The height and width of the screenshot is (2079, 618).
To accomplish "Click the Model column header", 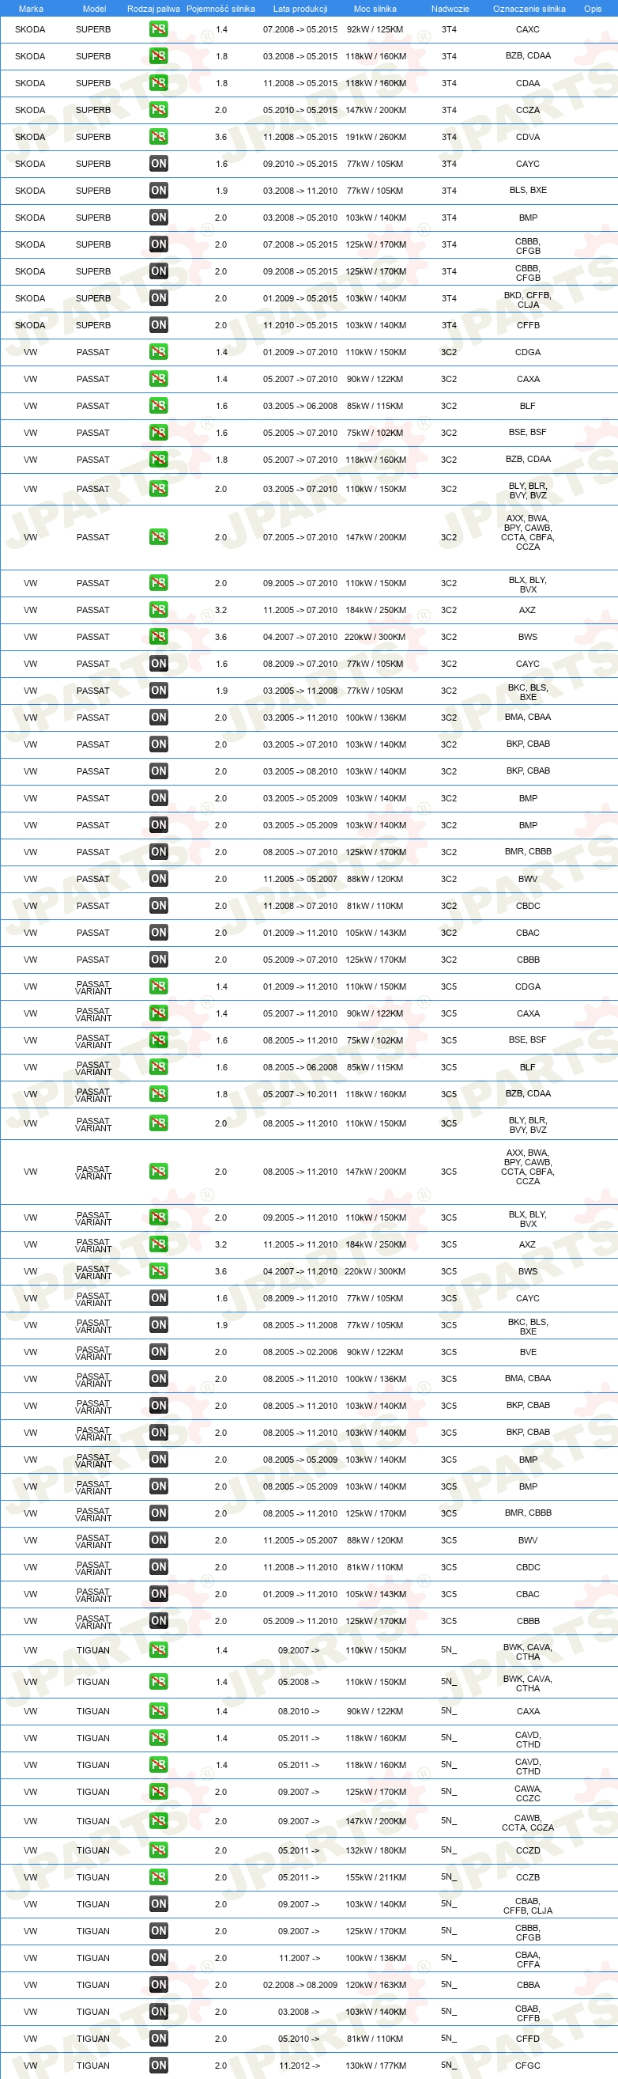I will [x=94, y=9].
